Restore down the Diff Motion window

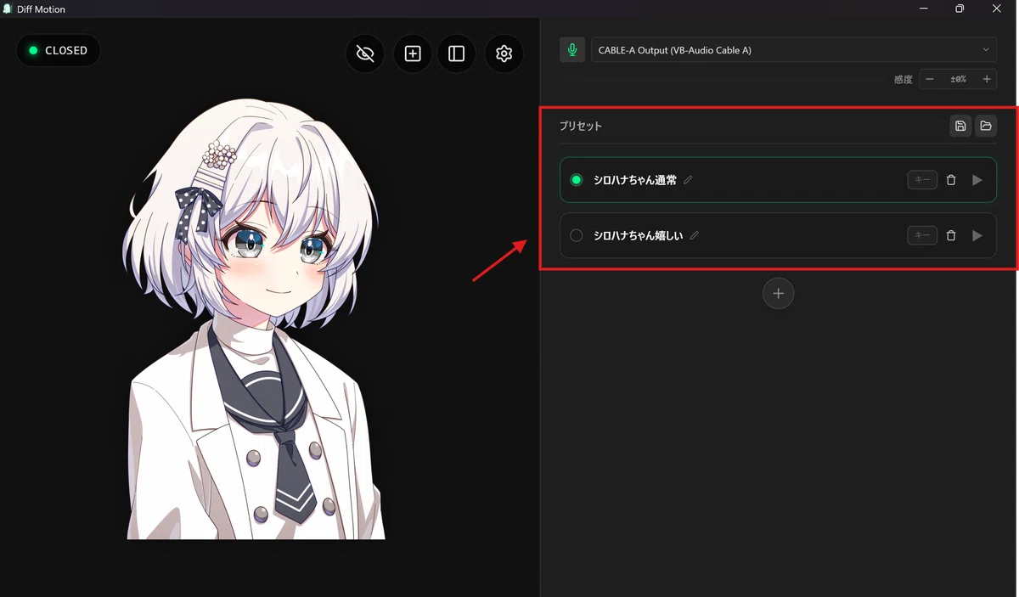(960, 8)
